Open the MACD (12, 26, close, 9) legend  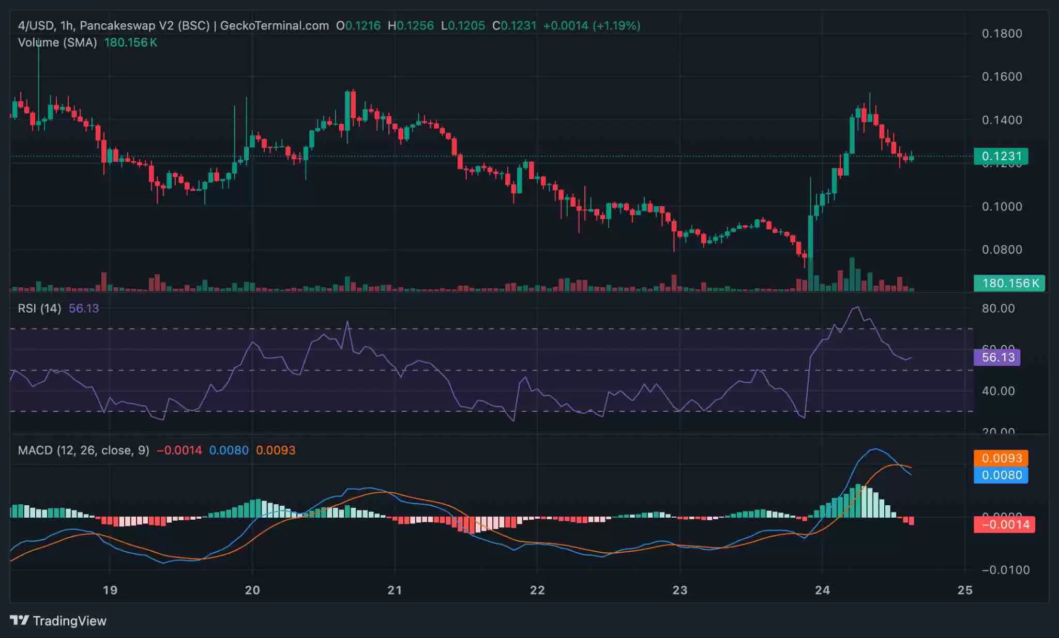click(83, 450)
